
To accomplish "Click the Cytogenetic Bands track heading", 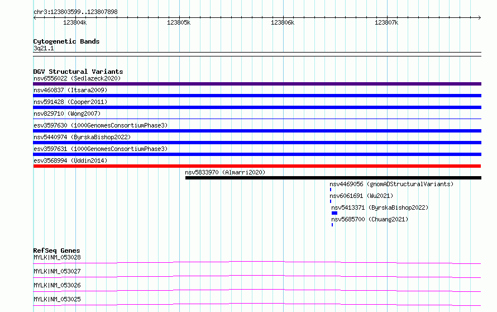I will point(66,41).
